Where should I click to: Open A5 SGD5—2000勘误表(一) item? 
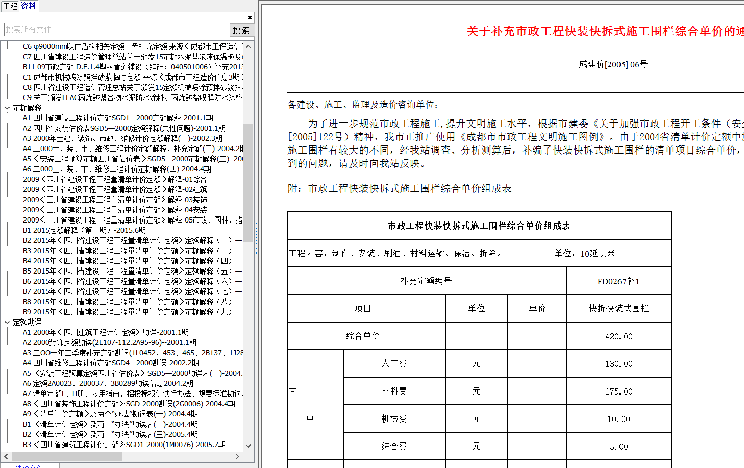pyautogui.click(x=133, y=373)
